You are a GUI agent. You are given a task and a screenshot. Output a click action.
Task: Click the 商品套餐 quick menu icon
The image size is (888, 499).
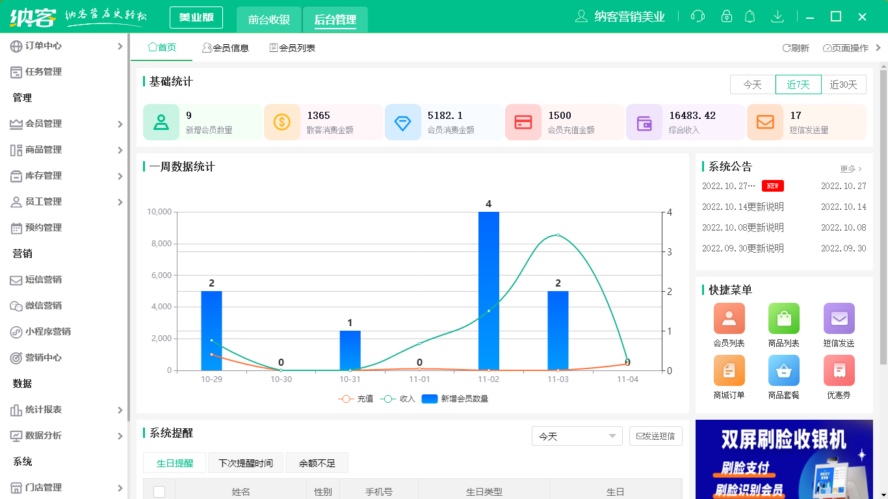tap(784, 370)
